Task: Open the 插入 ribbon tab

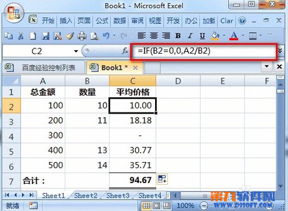Action: [66, 20]
